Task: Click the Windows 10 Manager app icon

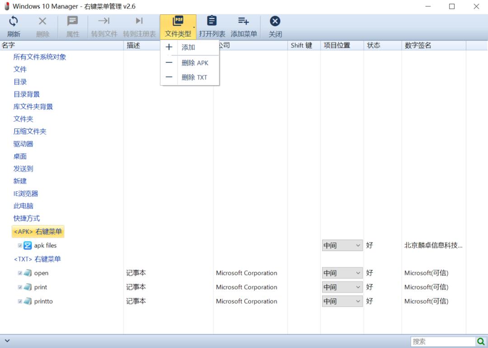Action: point(6,6)
